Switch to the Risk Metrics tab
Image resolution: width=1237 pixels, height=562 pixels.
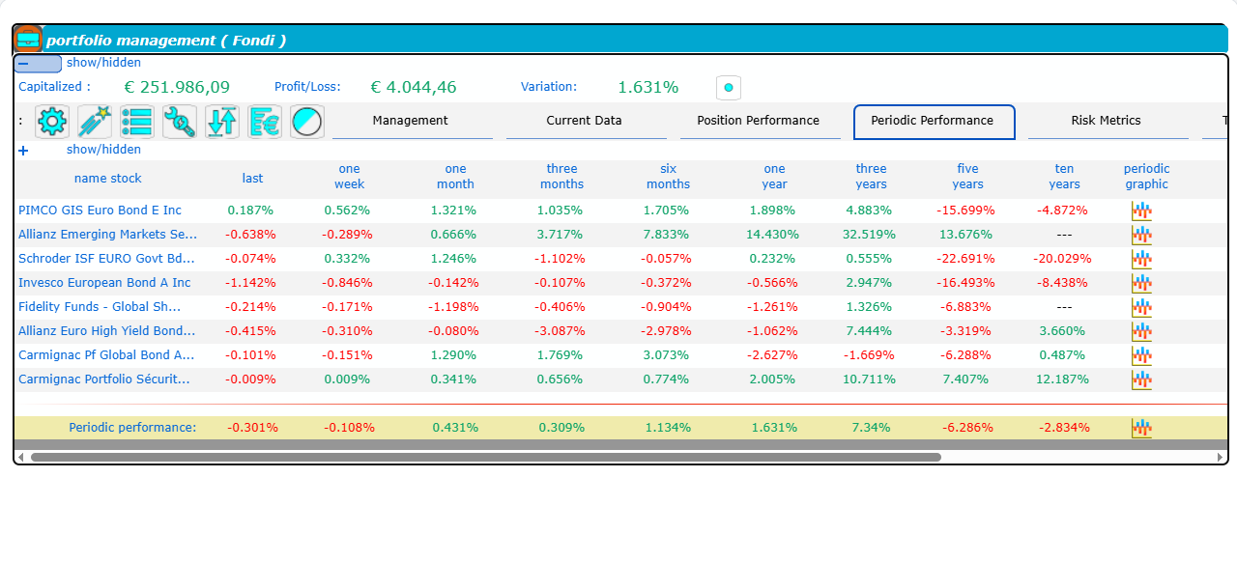[1106, 121]
